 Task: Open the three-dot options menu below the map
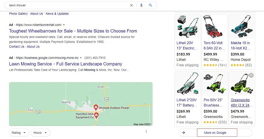point(146,131)
